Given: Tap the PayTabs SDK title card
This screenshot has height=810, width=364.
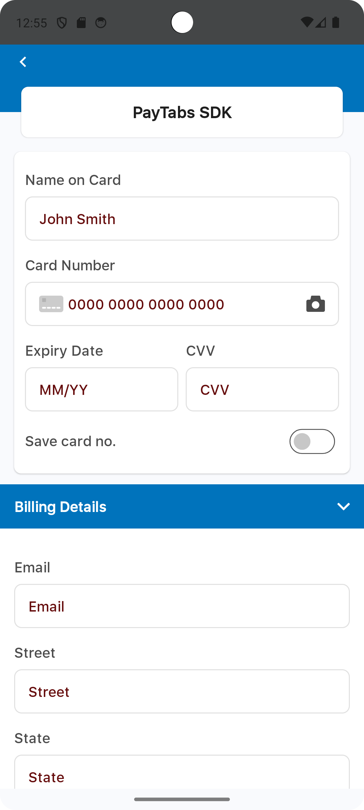Looking at the screenshot, I should pyautogui.click(x=182, y=112).
